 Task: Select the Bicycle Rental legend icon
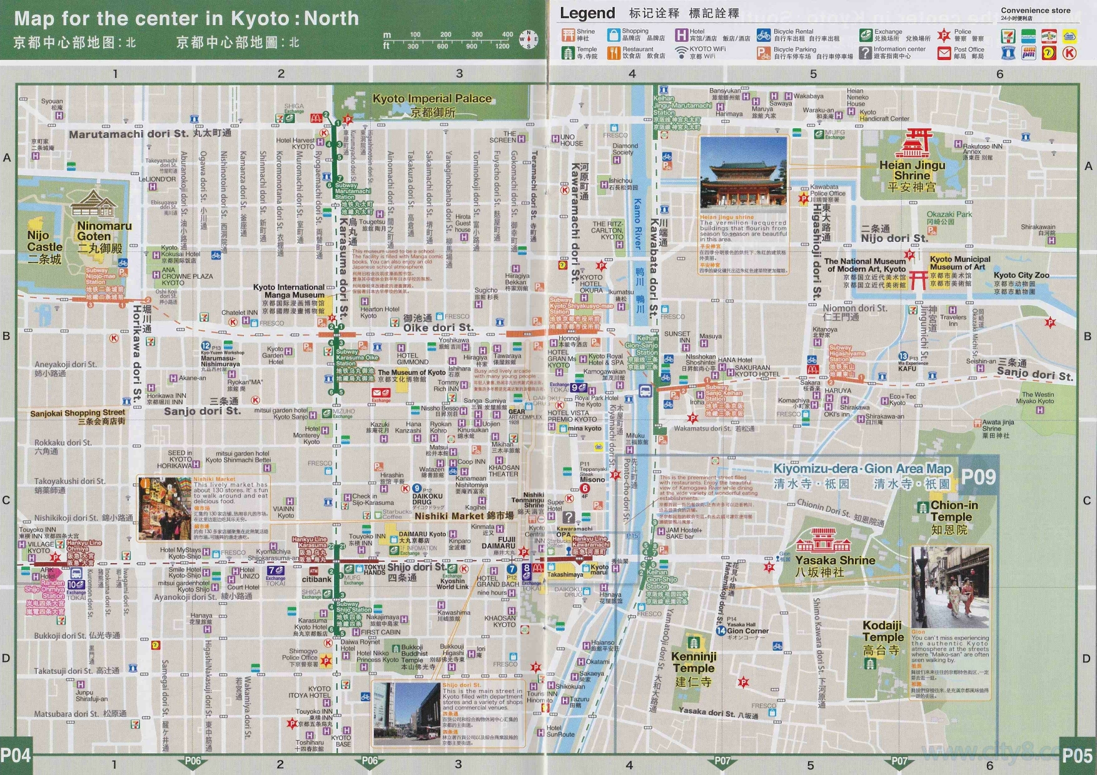click(763, 35)
